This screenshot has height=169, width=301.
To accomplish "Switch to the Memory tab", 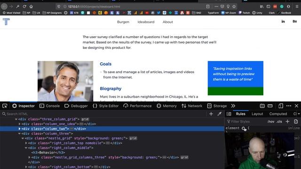I will pyautogui.click(x=166, y=106).
